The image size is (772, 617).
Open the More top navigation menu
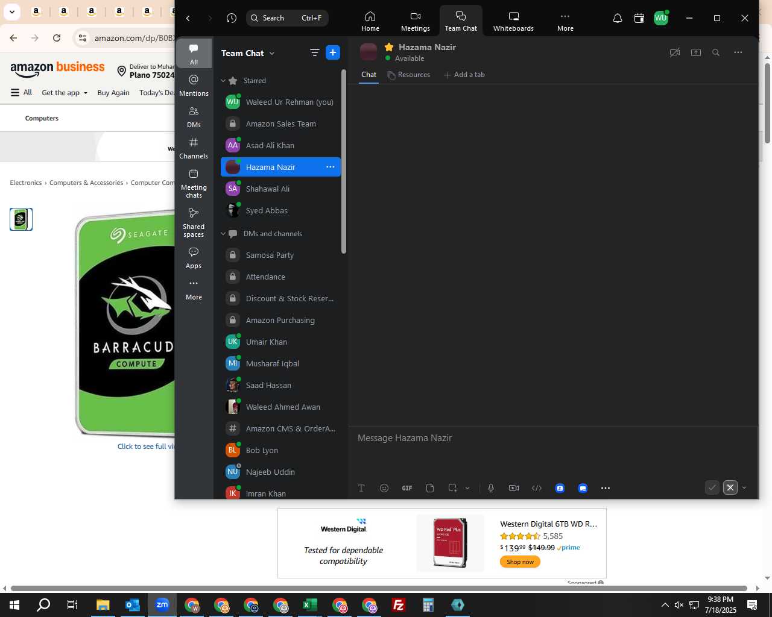[565, 21]
